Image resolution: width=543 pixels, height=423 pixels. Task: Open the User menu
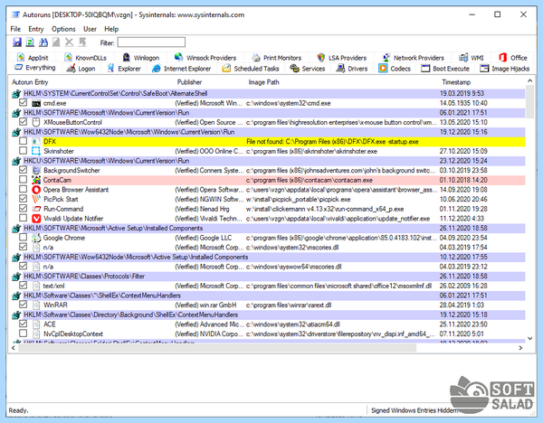click(90, 29)
